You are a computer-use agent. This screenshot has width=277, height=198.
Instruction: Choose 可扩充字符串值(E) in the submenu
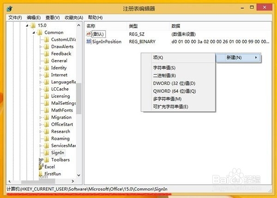pyautogui.click(x=178, y=107)
